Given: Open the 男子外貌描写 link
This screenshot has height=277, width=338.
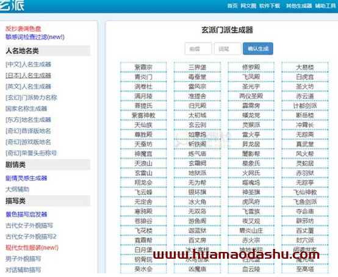Looking at the screenshot, I should coord(23,259).
